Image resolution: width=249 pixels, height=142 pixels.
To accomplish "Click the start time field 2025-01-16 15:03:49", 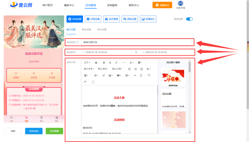I will 106,52.
